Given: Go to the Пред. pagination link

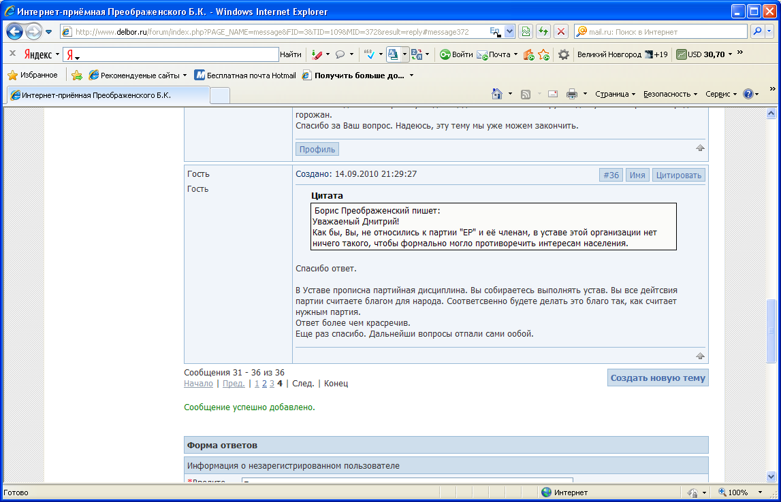Looking at the screenshot, I should click(234, 384).
